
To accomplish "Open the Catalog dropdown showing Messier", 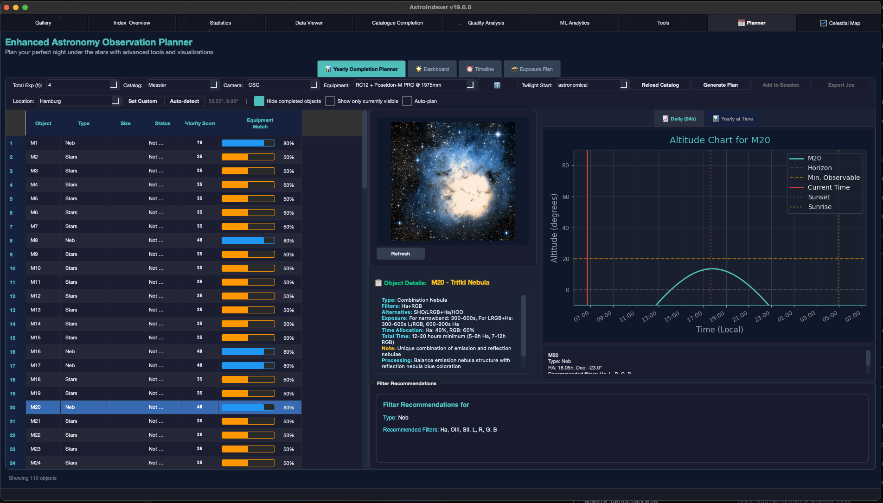I will tap(182, 85).
